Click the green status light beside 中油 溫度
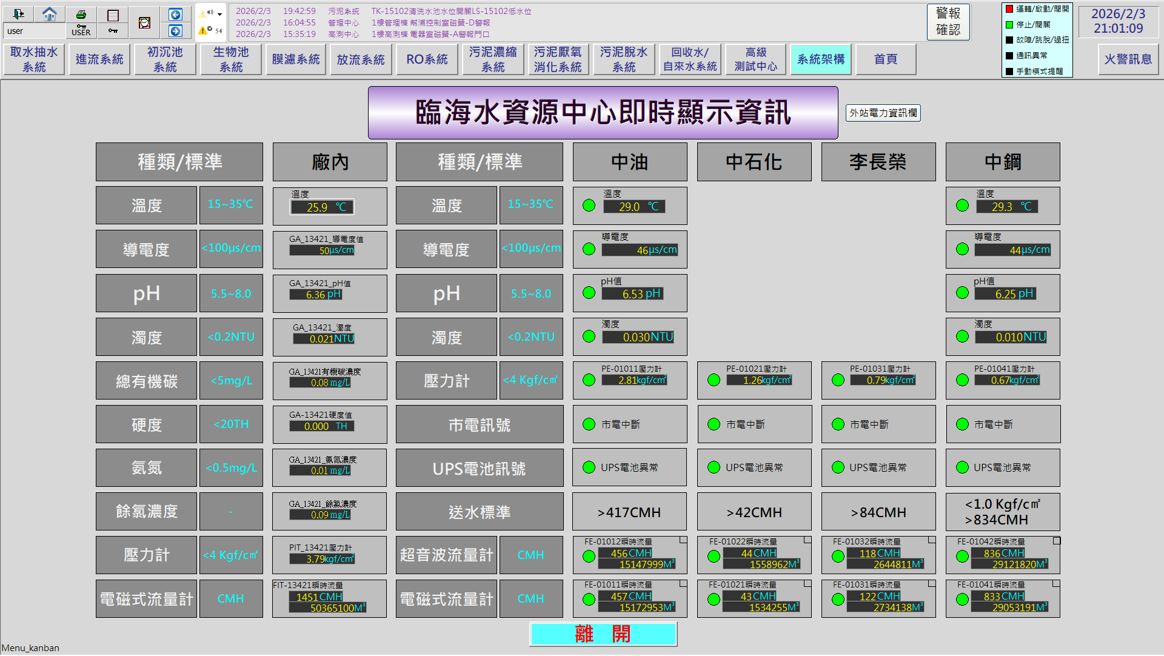Screen dimensions: 1164x656 tap(589, 206)
